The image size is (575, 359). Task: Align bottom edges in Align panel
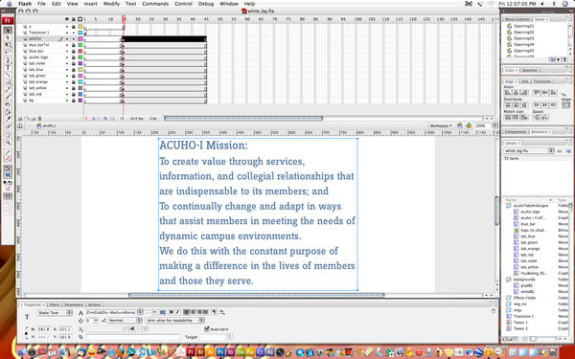pos(553,93)
